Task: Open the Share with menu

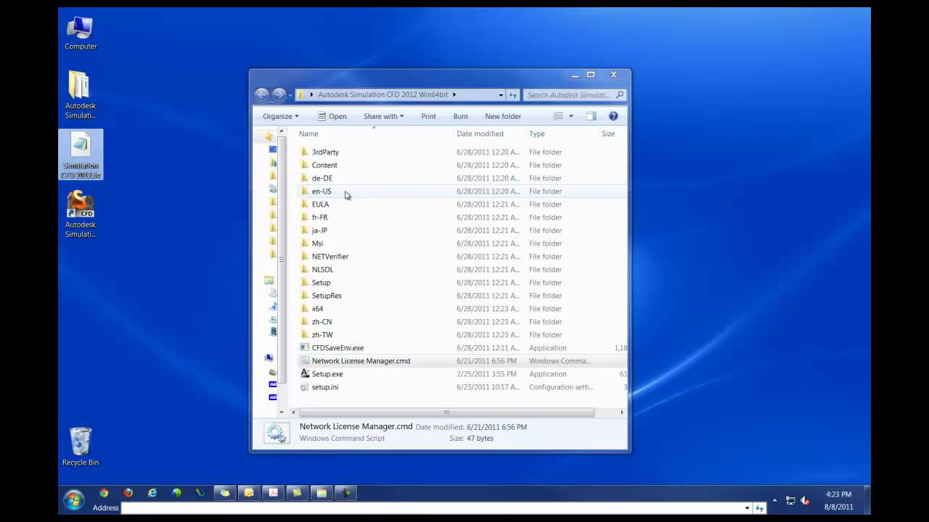Action: pos(383,116)
